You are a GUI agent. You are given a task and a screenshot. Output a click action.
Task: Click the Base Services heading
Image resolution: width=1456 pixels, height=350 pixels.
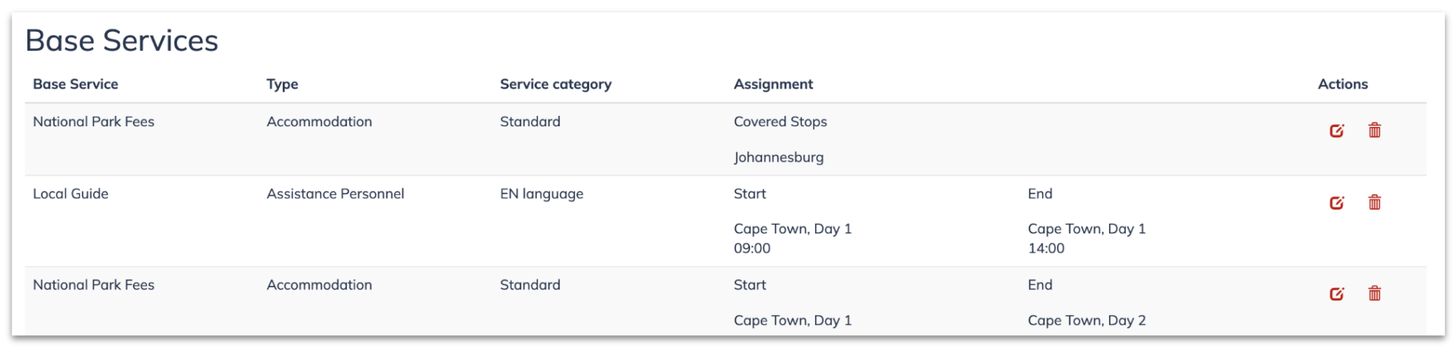[x=122, y=41]
